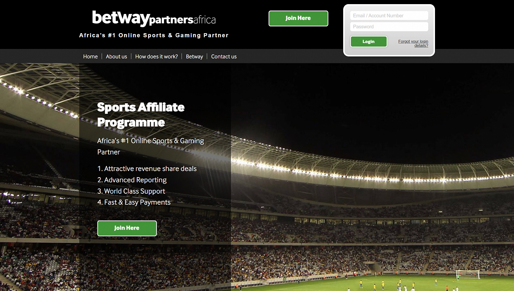Select the Advanced Reporting list item
This screenshot has height=291, width=514.
click(x=132, y=180)
